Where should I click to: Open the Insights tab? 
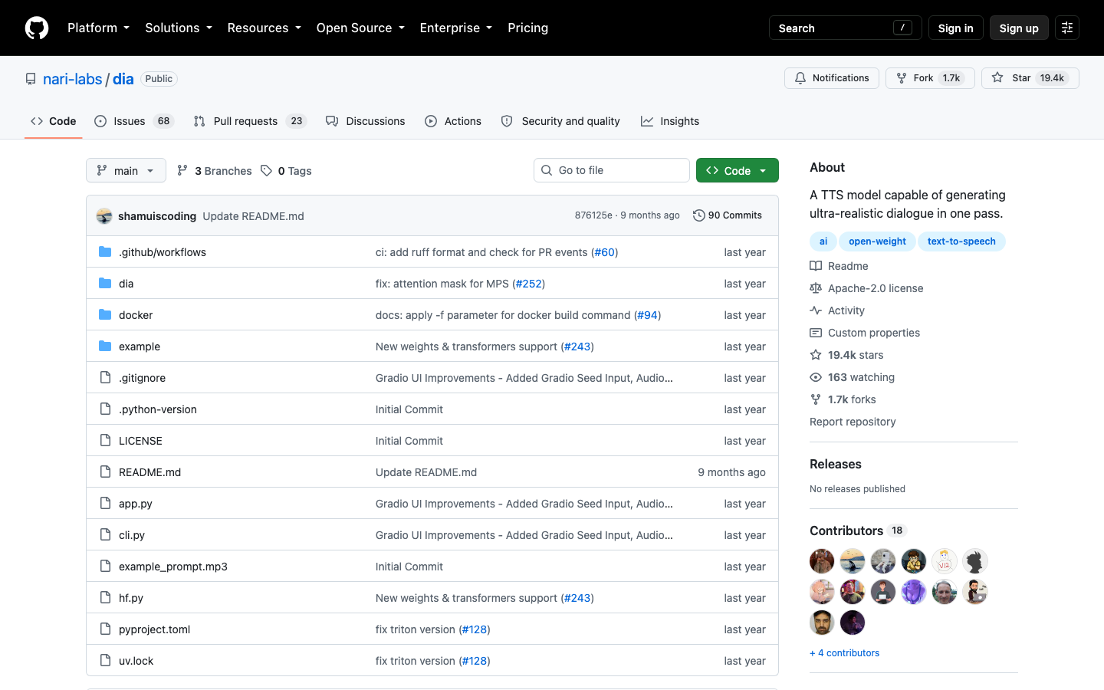coord(670,121)
